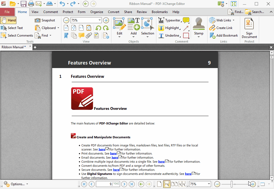Choose Fit Page view icon

pyautogui.click(x=74, y=28)
